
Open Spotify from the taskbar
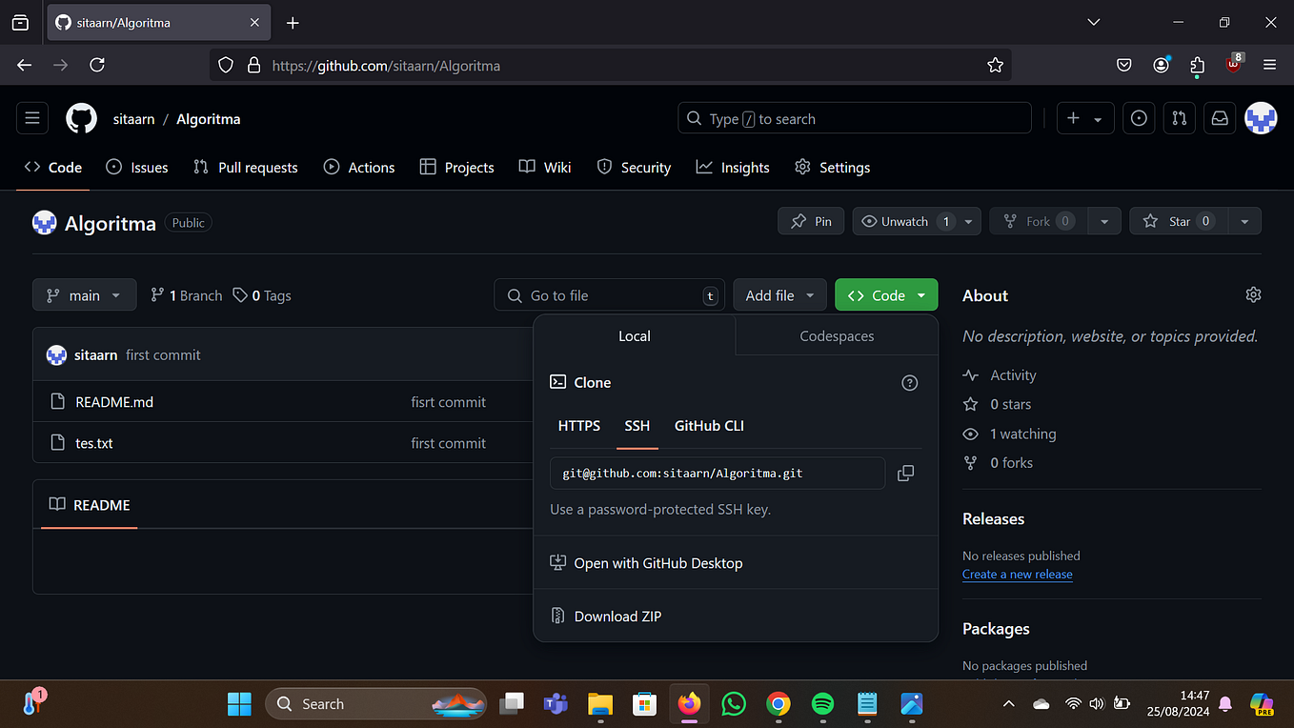[822, 703]
